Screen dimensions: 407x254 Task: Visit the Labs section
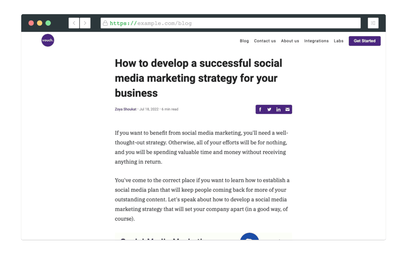click(x=338, y=41)
